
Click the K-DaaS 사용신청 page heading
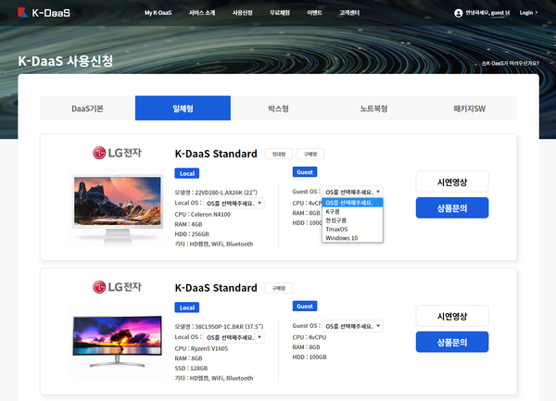(x=66, y=61)
